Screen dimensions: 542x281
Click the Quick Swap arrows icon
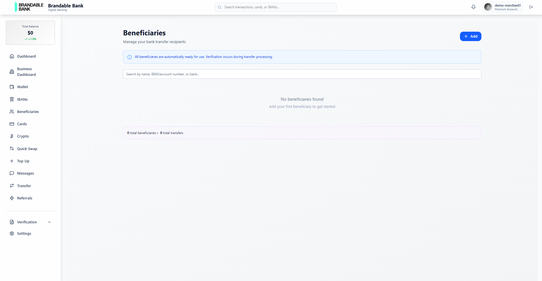pyautogui.click(x=12, y=148)
